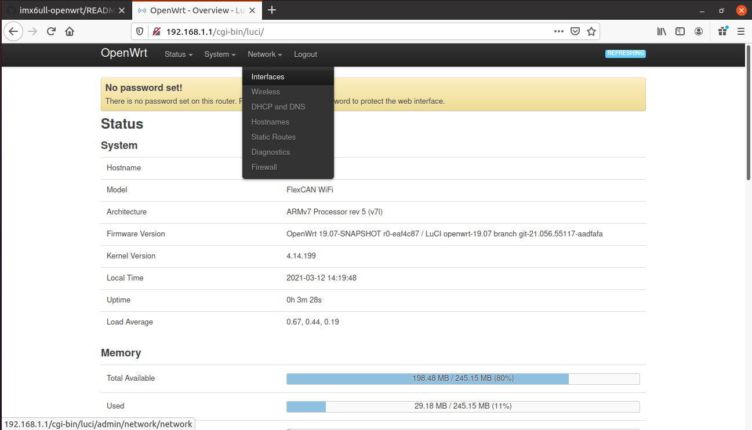Click the Logout link
Screen dimensions: 752x430
306,54
